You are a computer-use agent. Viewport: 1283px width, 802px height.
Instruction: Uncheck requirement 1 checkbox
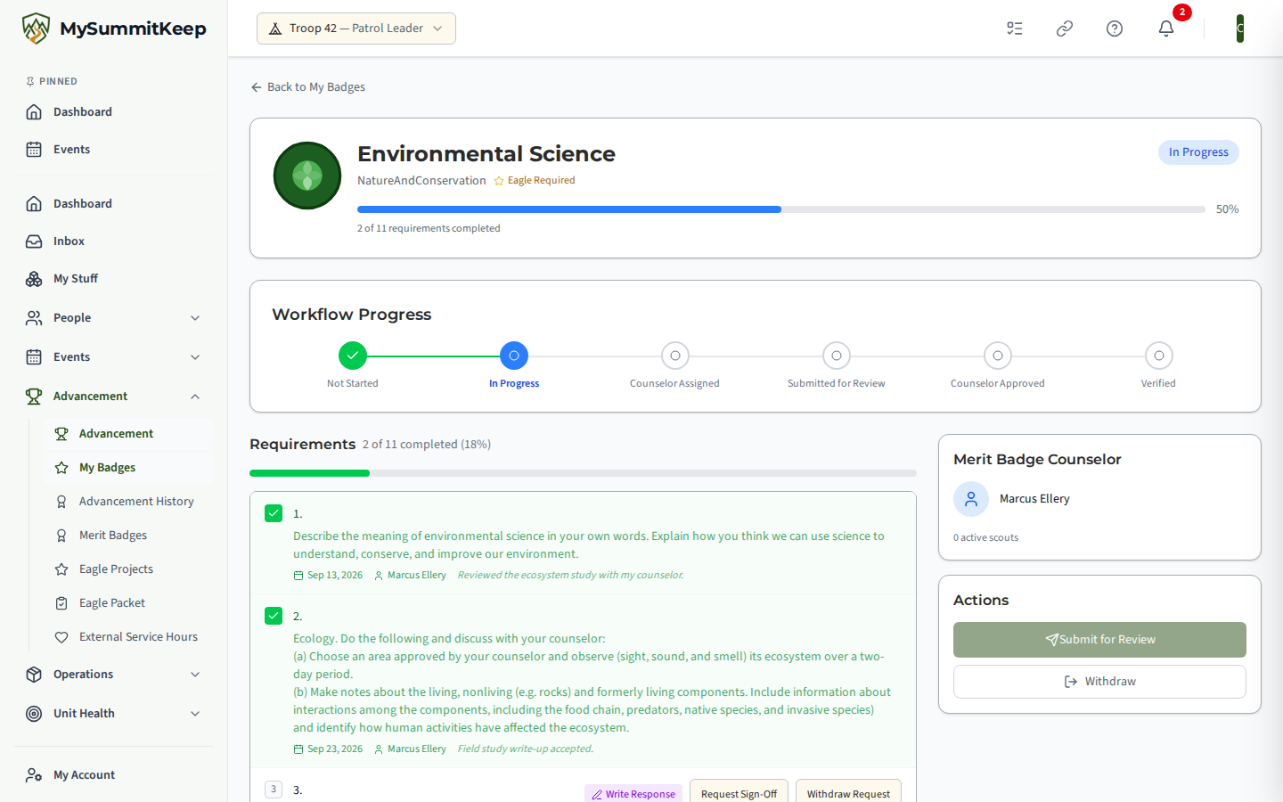click(x=274, y=513)
